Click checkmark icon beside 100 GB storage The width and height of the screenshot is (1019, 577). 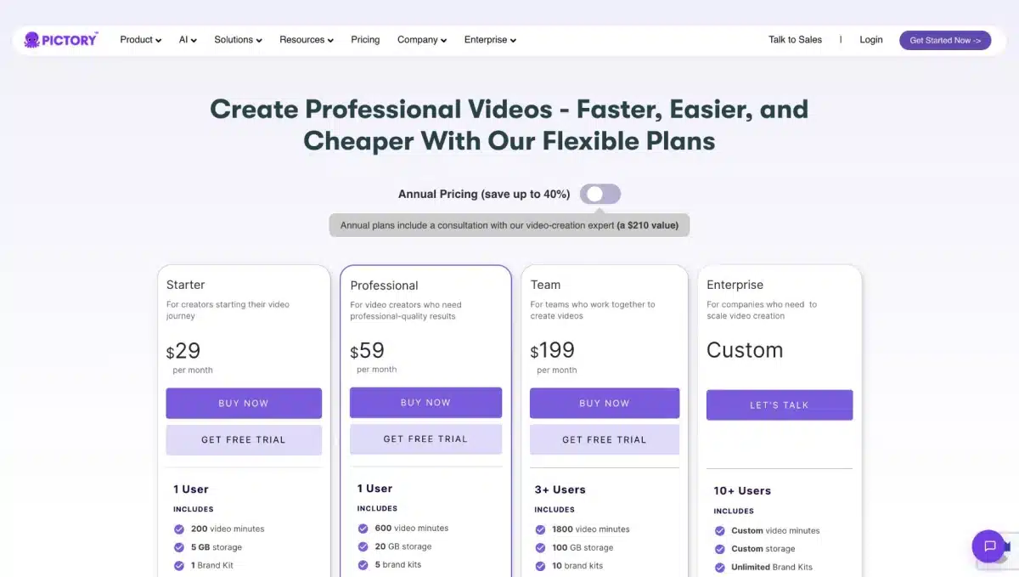pos(541,547)
